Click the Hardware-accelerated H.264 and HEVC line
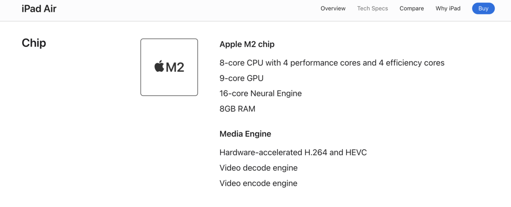The width and height of the screenshot is (511, 207). [293, 152]
